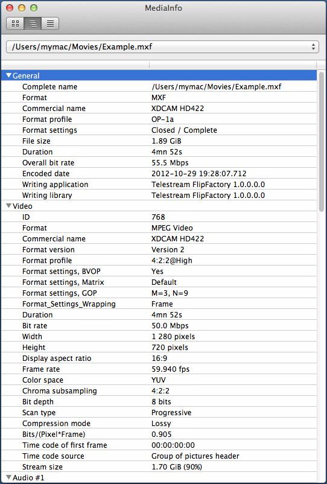Click the vertical scrollbar thumb
Screen dimensions: 327x484
coord(322,142)
